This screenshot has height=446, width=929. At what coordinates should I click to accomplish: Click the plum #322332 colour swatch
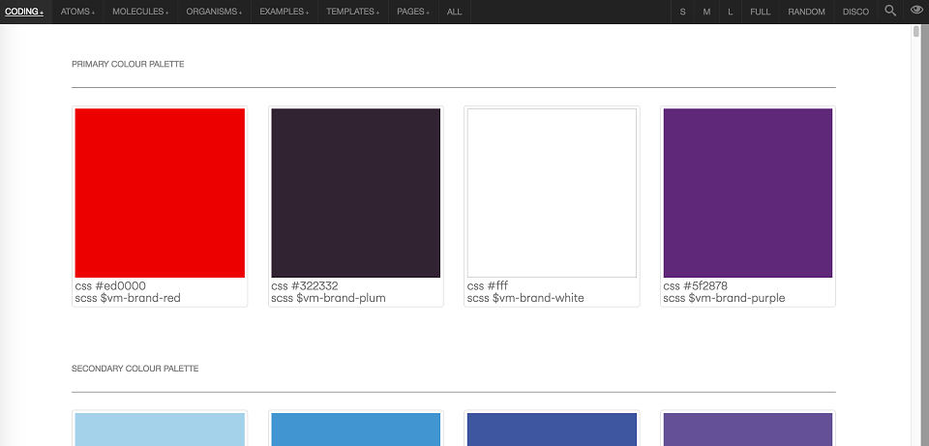point(355,193)
